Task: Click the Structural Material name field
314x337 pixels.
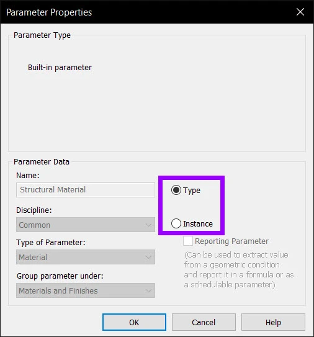Action: click(x=86, y=190)
